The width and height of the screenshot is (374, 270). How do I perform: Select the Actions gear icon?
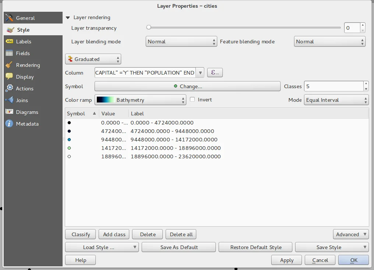pyautogui.click(x=10, y=89)
